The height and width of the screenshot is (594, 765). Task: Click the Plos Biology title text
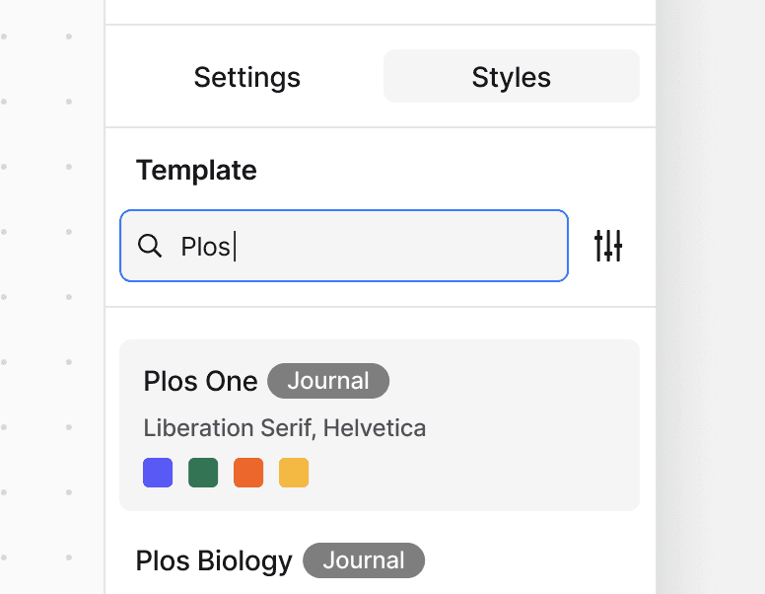tap(214, 560)
